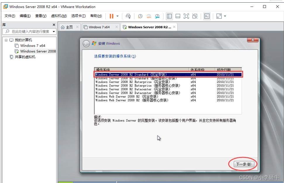Enter full screen mode
Screen dimensions: 284x183
186,16
